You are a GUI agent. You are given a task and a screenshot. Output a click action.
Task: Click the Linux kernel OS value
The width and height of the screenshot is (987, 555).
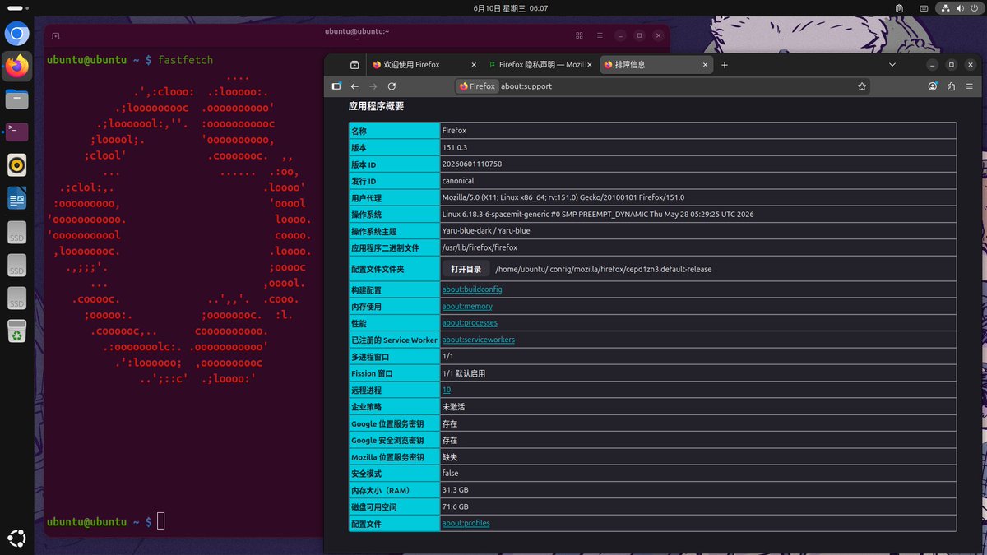[598, 214]
